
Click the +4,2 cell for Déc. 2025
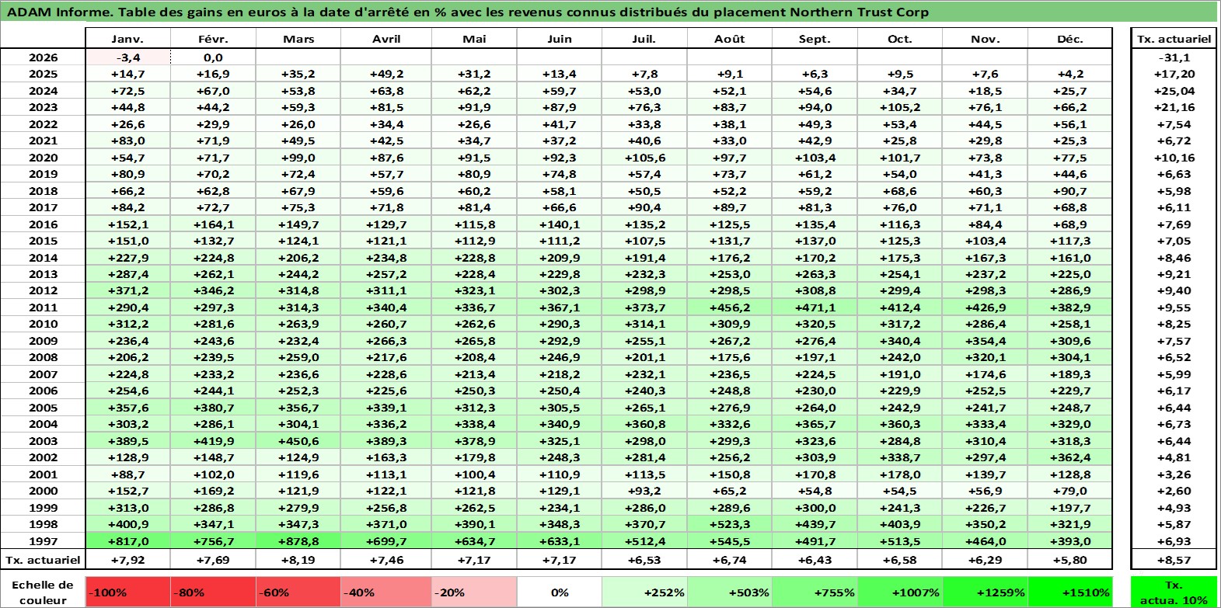[1069, 74]
